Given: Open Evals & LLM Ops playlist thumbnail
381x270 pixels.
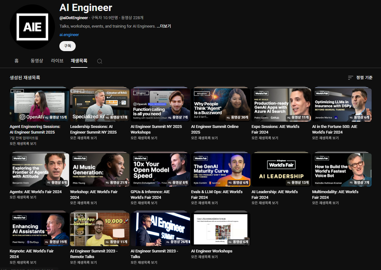Looking at the screenshot, I should point(221,170).
